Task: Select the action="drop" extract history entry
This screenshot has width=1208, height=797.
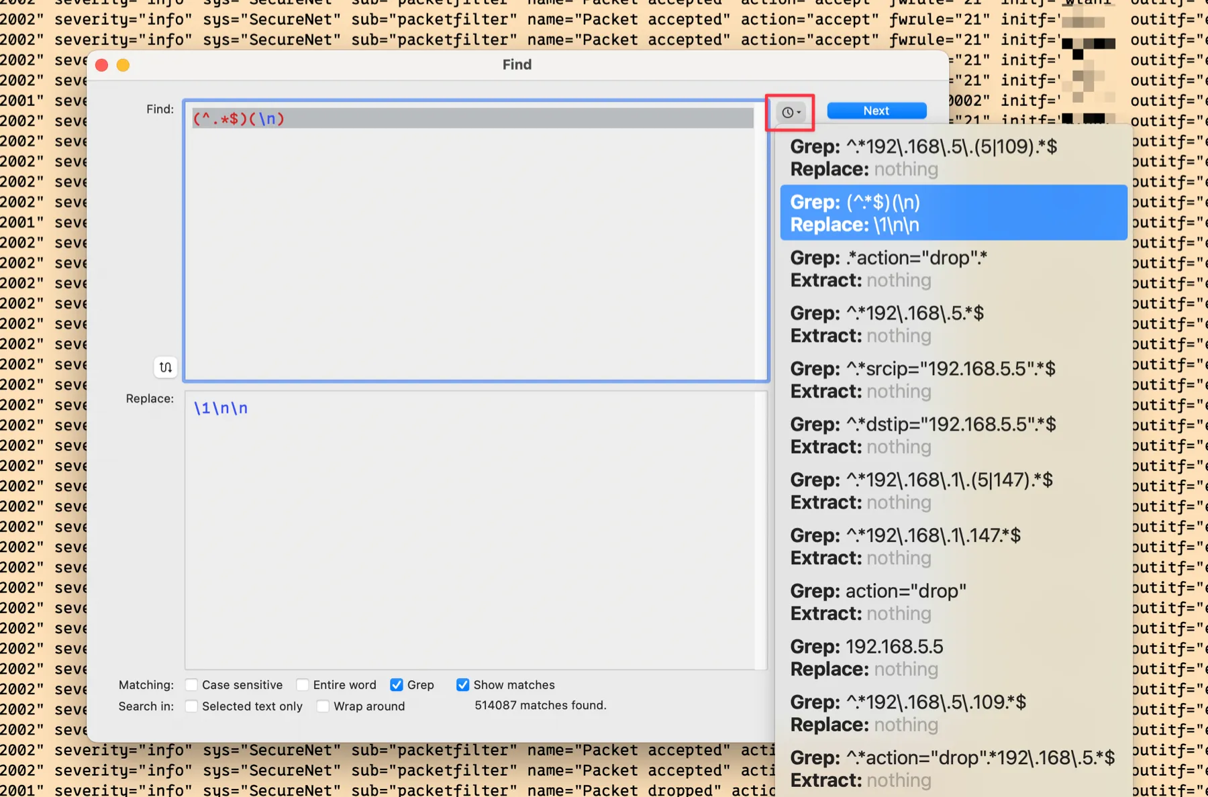Action: click(x=953, y=602)
